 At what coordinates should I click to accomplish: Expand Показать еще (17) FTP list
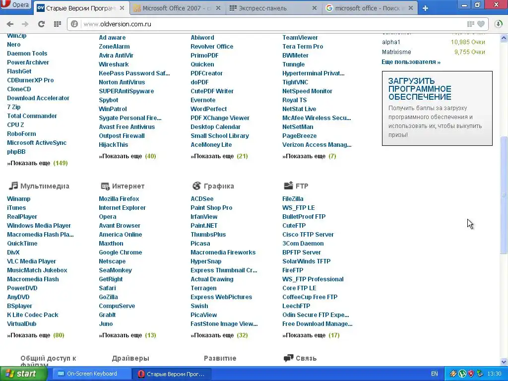[311, 335]
